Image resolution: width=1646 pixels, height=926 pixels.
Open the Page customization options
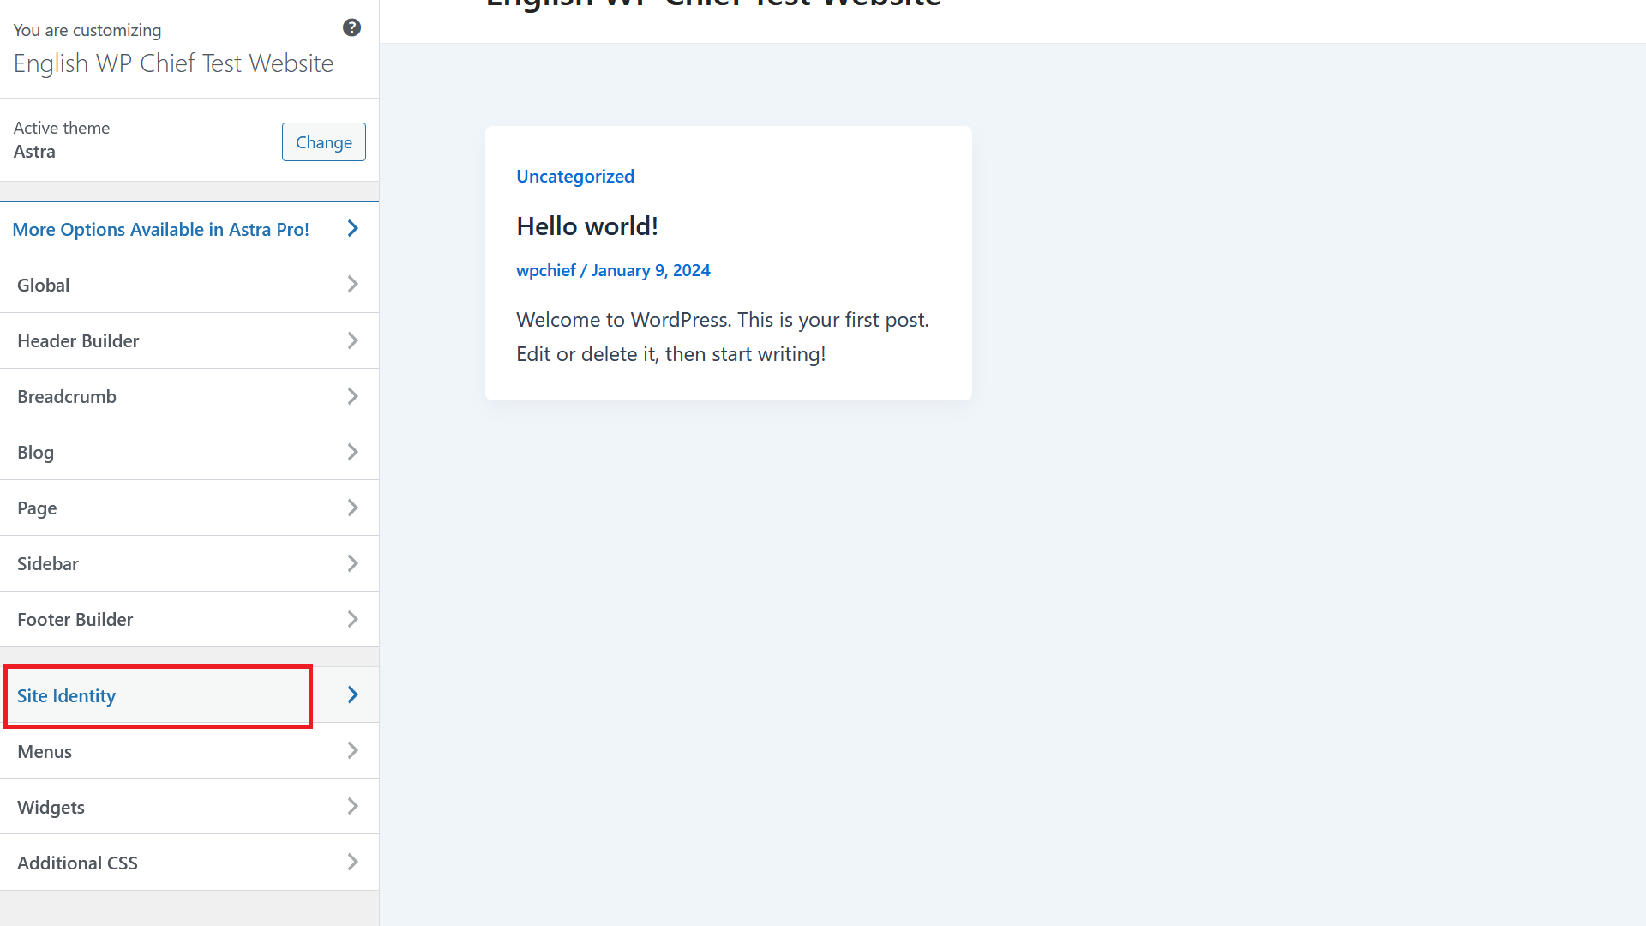click(x=189, y=508)
